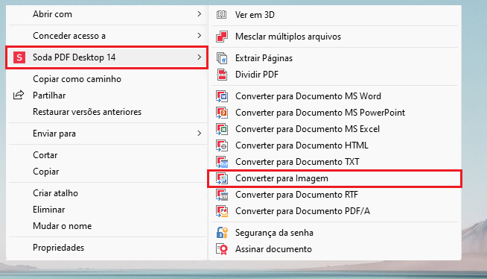487x279 pixels.
Task: Select Converter para Documento HTML
Action: [x=335, y=145]
